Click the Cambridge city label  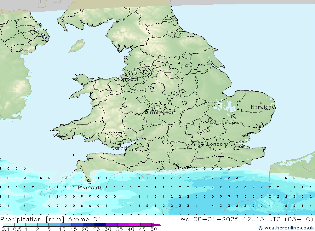coord(224,122)
